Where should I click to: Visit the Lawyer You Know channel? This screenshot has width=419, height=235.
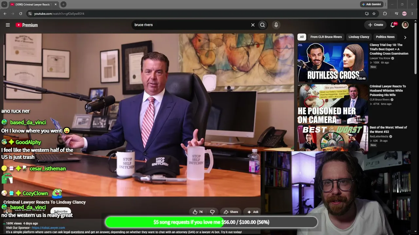click(x=380, y=58)
